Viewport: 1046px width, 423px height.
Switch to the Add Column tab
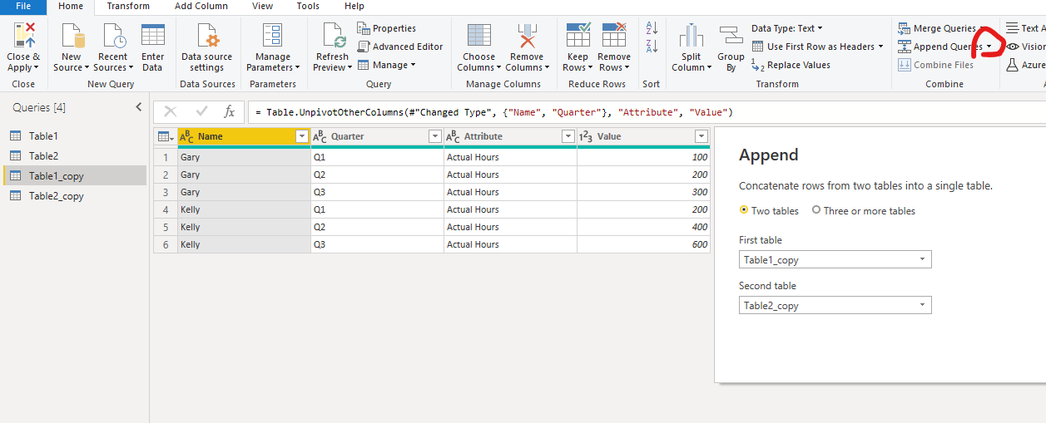[201, 6]
